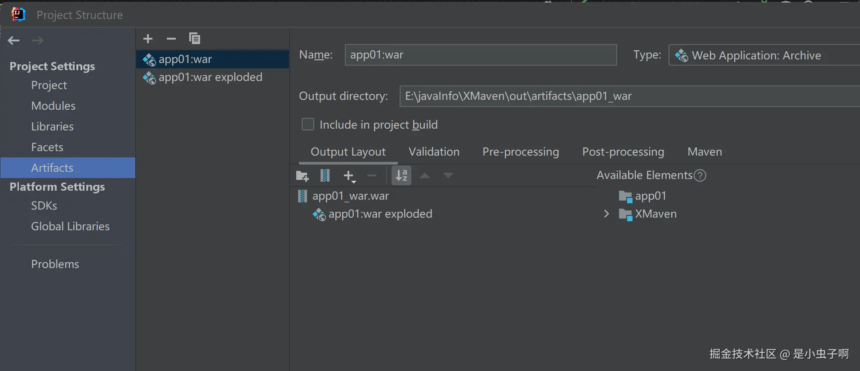Click the IntelliJ IDEA logo icon
Viewport: 860px width, 371px height.
pyautogui.click(x=18, y=14)
